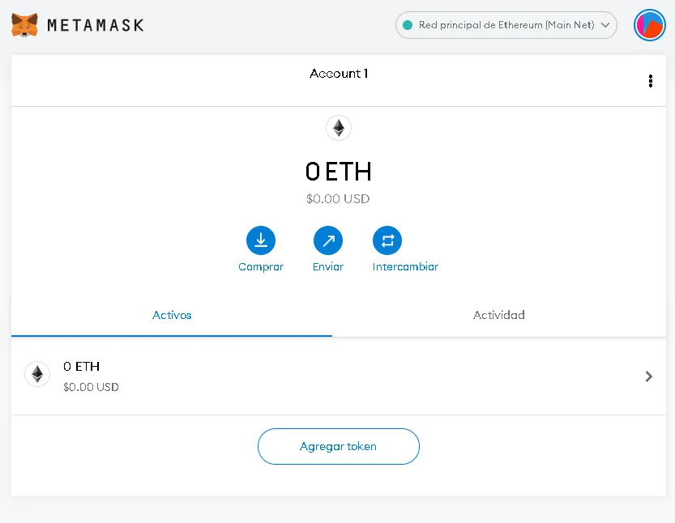This screenshot has width=675, height=523.
Task: Click the green network status dot
Action: click(408, 25)
